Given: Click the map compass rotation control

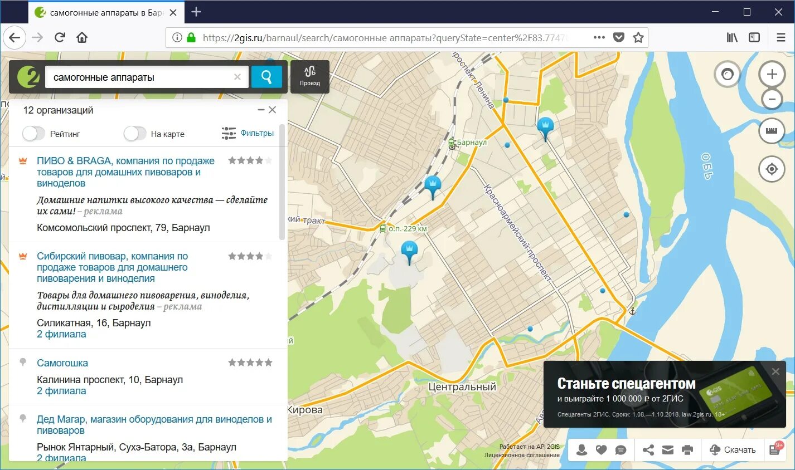Looking at the screenshot, I should (x=728, y=74).
